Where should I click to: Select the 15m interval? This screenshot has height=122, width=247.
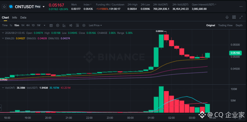pyautogui.click(x=17, y=25)
